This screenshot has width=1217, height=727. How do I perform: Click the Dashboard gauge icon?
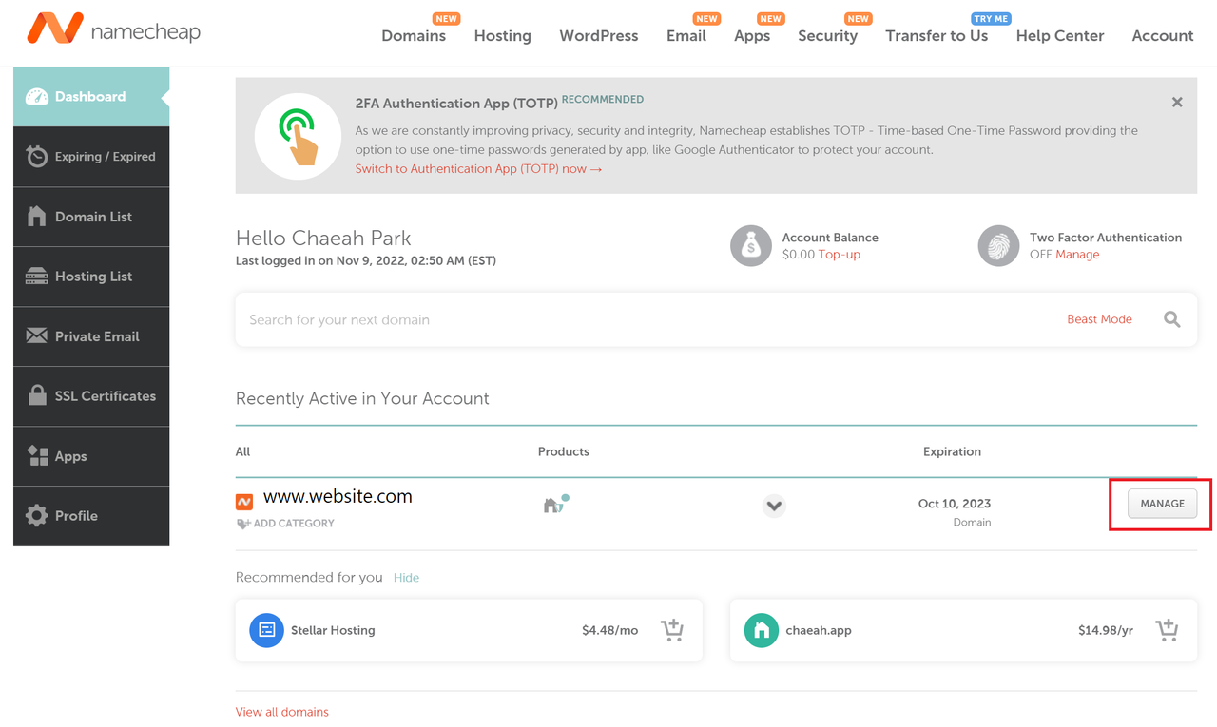(37, 97)
